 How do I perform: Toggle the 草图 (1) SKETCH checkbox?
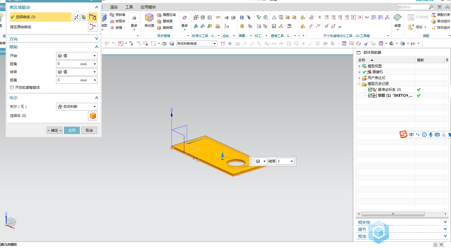pyautogui.click(x=370, y=95)
